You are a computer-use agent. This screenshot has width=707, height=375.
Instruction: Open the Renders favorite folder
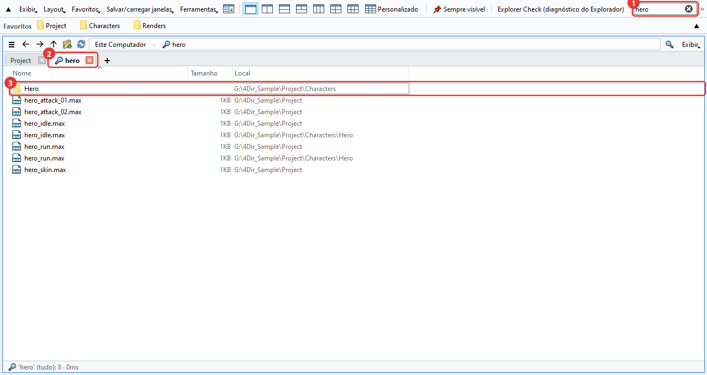150,26
